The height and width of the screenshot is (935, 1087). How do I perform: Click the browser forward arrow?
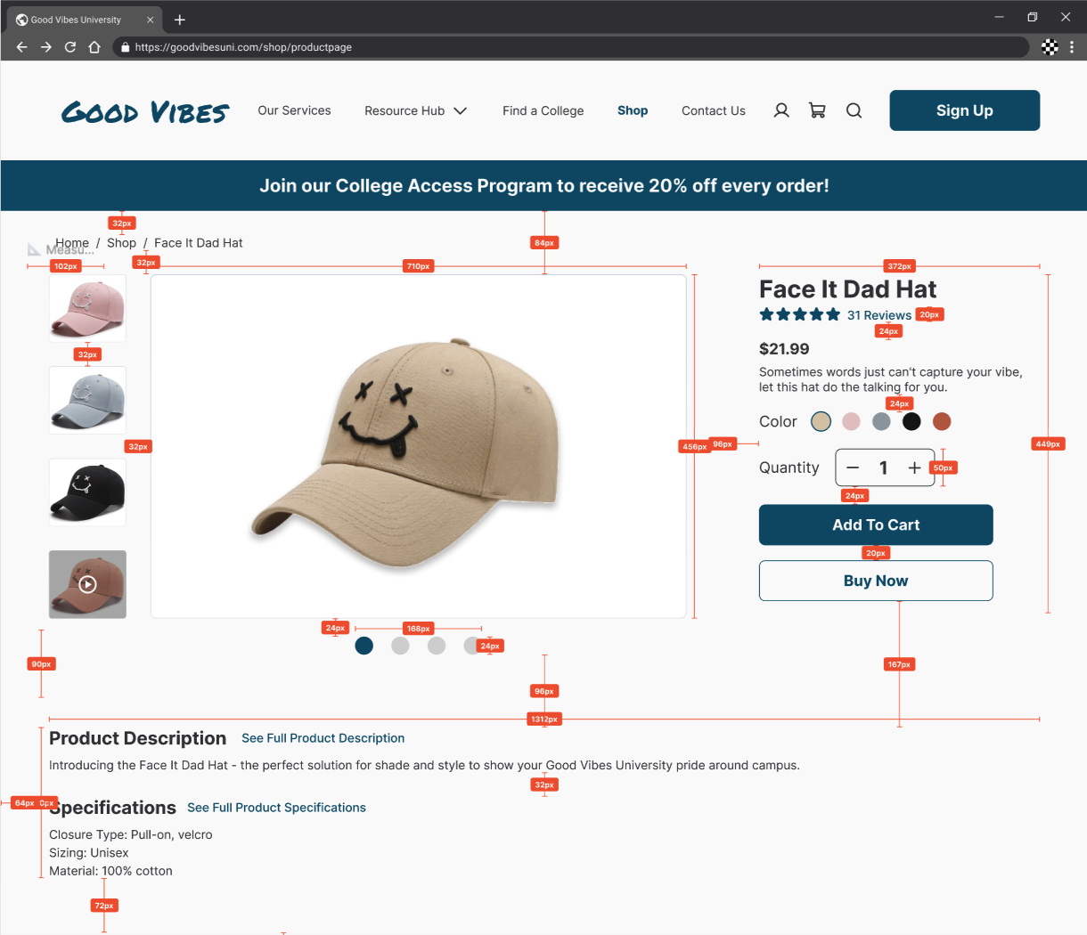(x=45, y=47)
